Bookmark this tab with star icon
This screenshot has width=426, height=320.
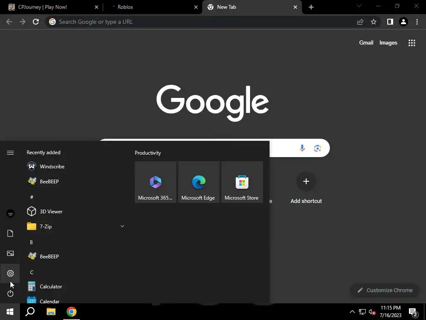374,22
